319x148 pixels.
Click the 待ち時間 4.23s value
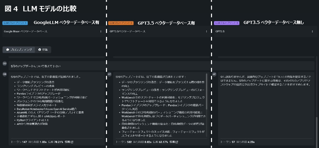point(246,142)
